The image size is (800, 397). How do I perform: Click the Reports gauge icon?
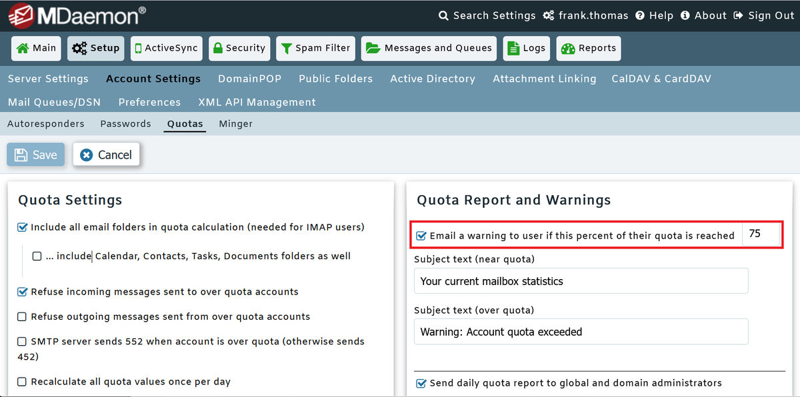point(568,48)
